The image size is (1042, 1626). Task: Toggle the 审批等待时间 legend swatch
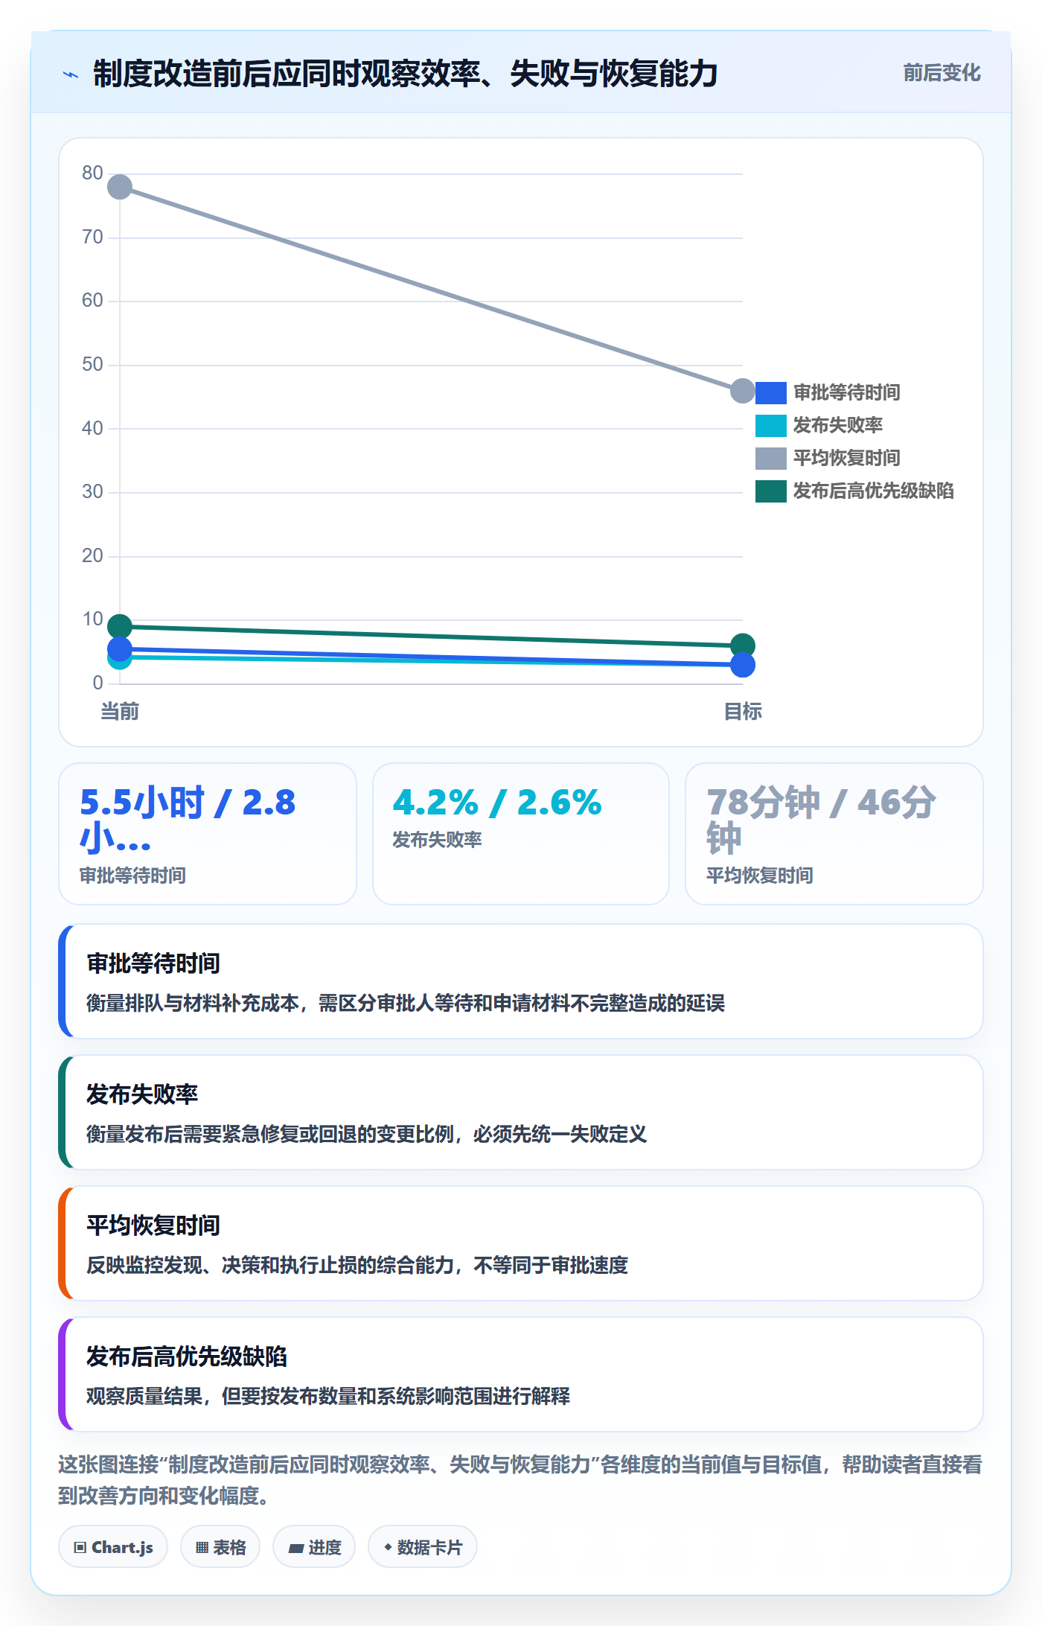coord(771,392)
